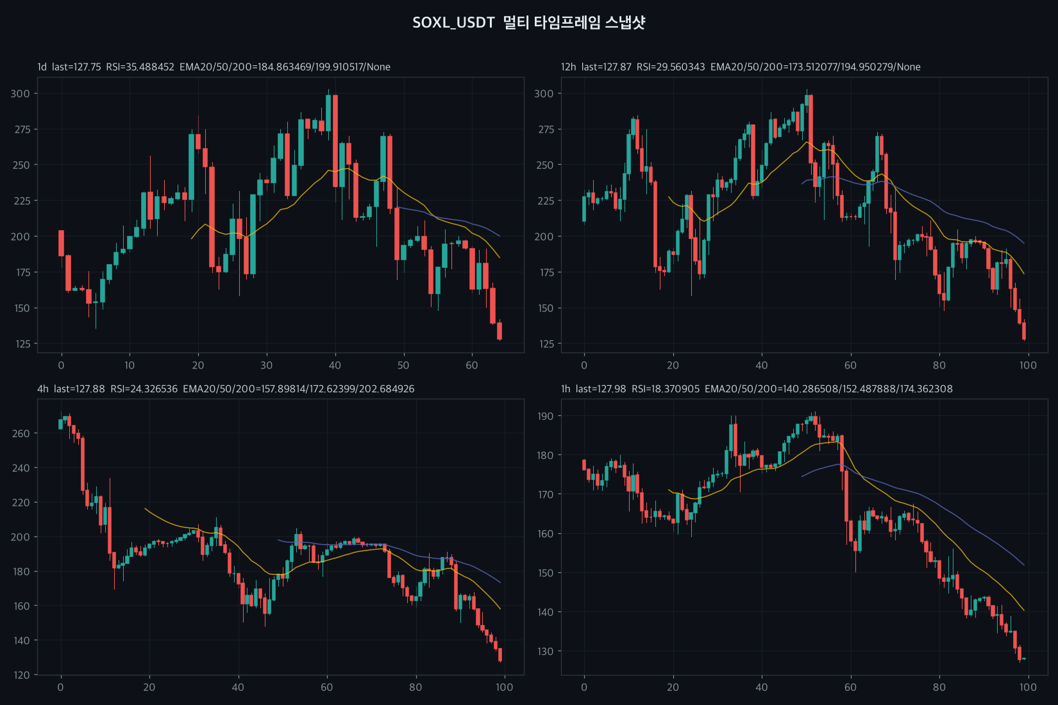The height and width of the screenshot is (705, 1058).
Task: Click the 150 y-axis label on 12h chart
Action: (x=546, y=308)
